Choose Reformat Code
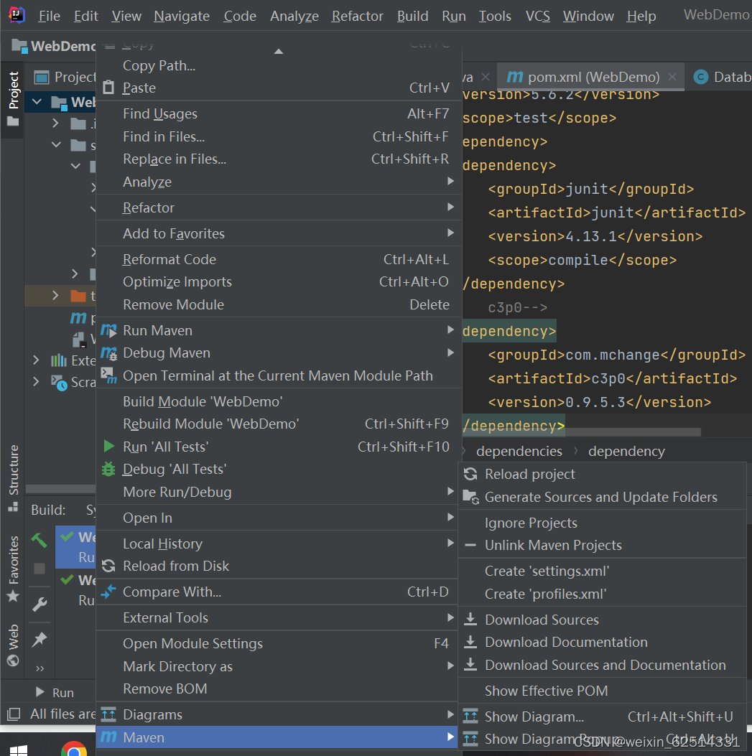Screen dimensions: 752x756 click(x=279, y=259)
